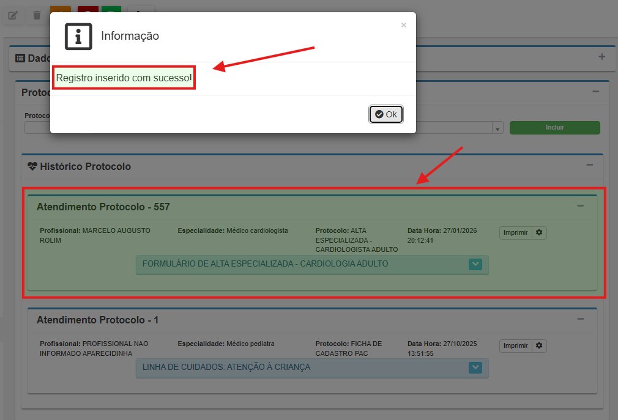Screen dimensions: 618x420
Task: Collapse the Histórico Protocolo panel
Action: point(589,165)
